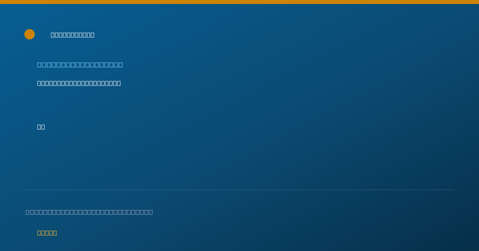Click the first character of the light-blue heading
Screen dimensions: 479x251
pyautogui.click(x=39, y=65)
